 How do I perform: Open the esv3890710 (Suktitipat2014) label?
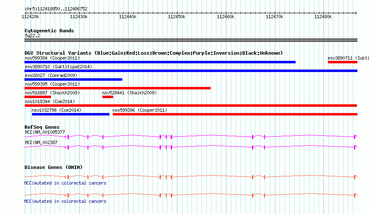[x=58, y=67]
